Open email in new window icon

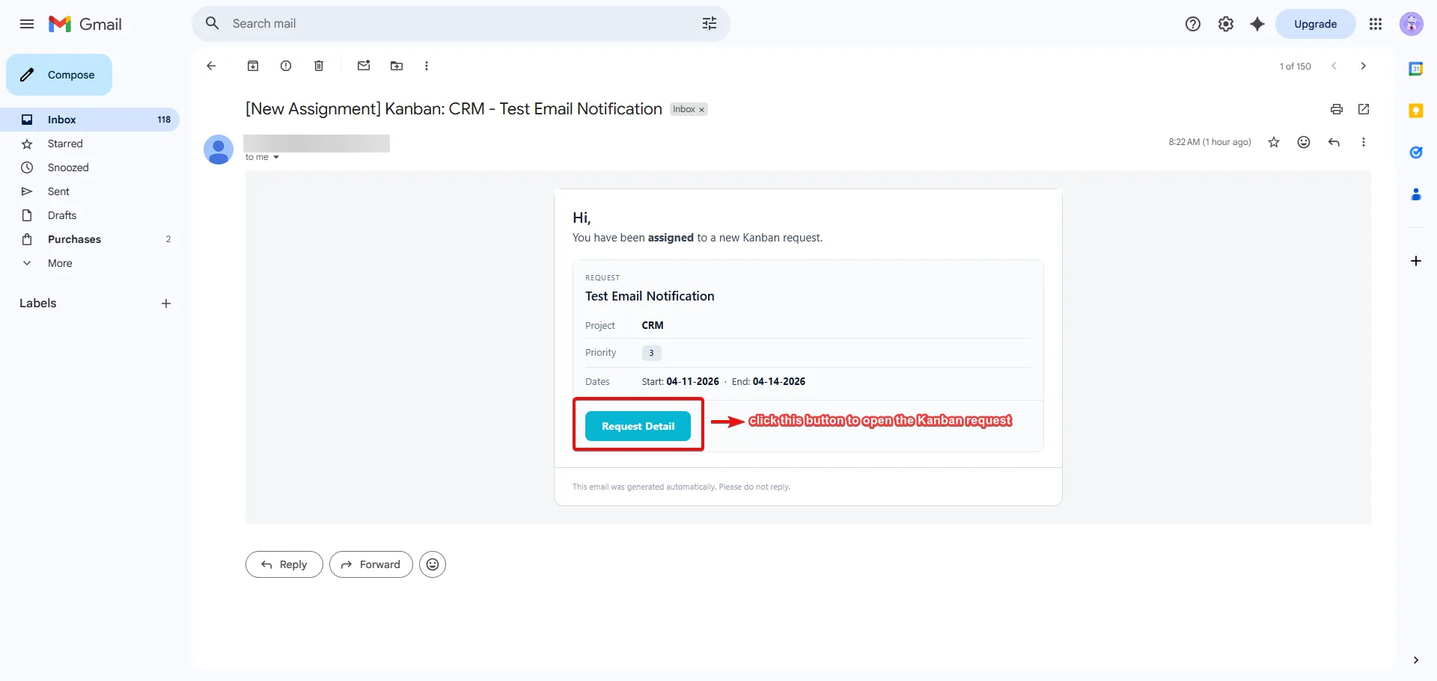click(1364, 109)
